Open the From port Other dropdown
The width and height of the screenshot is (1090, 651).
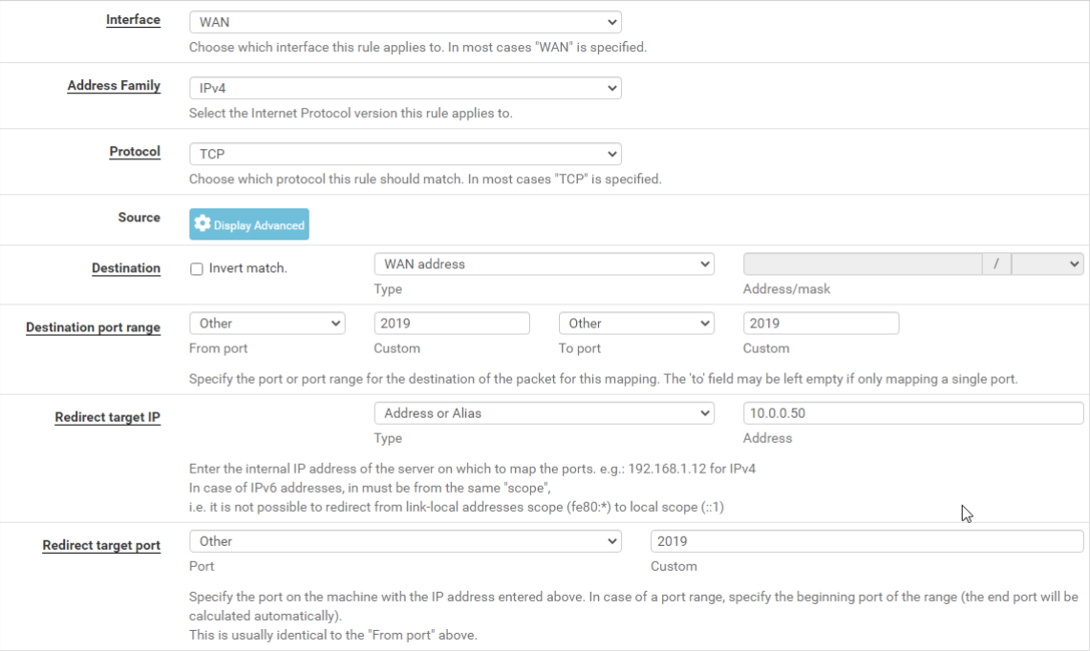(267, 324)
